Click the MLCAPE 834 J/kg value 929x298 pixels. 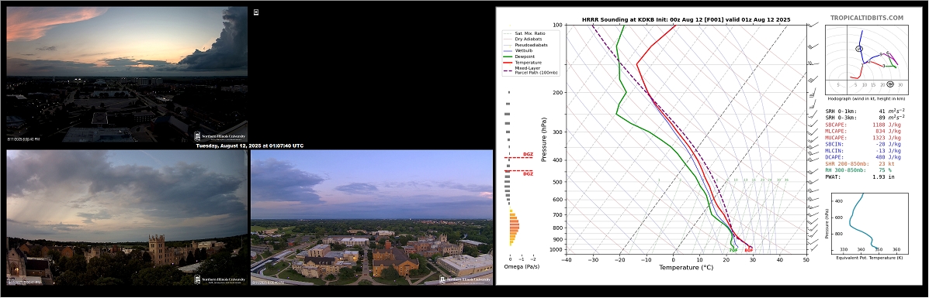tap(863, 132)
